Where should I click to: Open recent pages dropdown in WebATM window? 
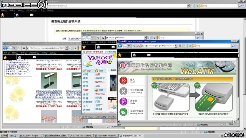coord(129,46)
